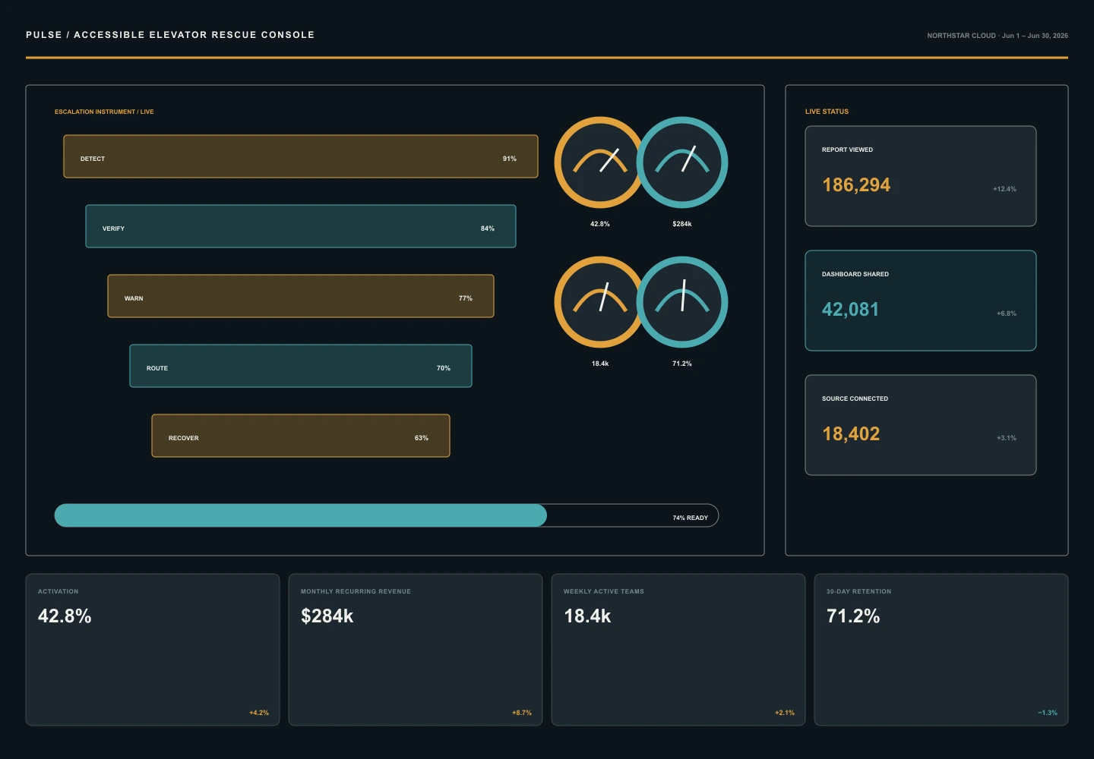The image size is (1094, 759).
Task: Open the Activation 42.8% KPI tile
Action: pos(153,650)
